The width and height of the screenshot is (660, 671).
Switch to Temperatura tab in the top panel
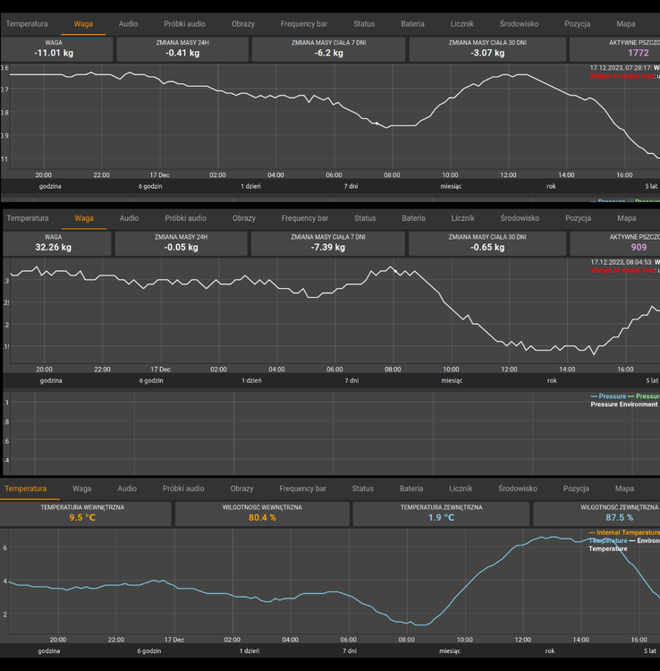[27, 24]
